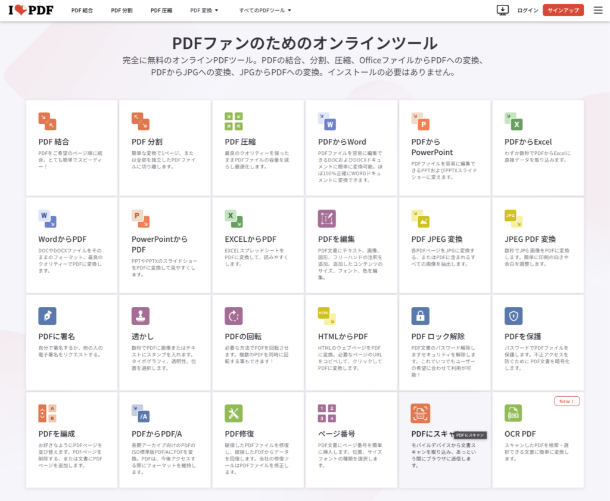Click the サインアップ button

563,10
